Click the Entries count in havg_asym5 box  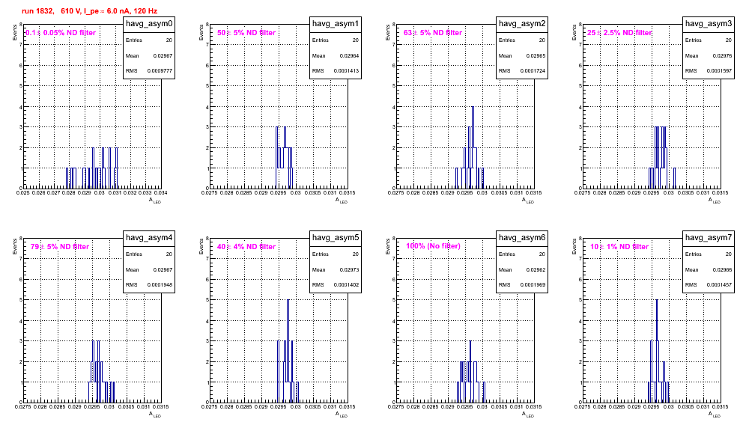click(356, 254)
